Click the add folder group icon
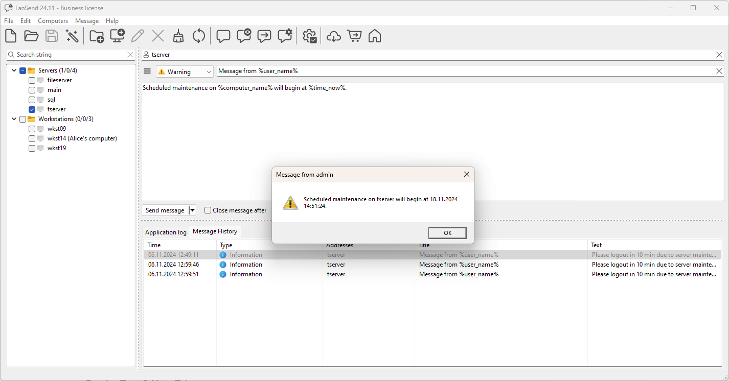Screen dimensions: 729x381 [96, 36]
